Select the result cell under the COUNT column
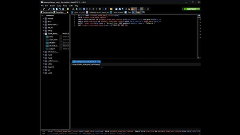The image size is (240, 135). click(x=87, y=67)
